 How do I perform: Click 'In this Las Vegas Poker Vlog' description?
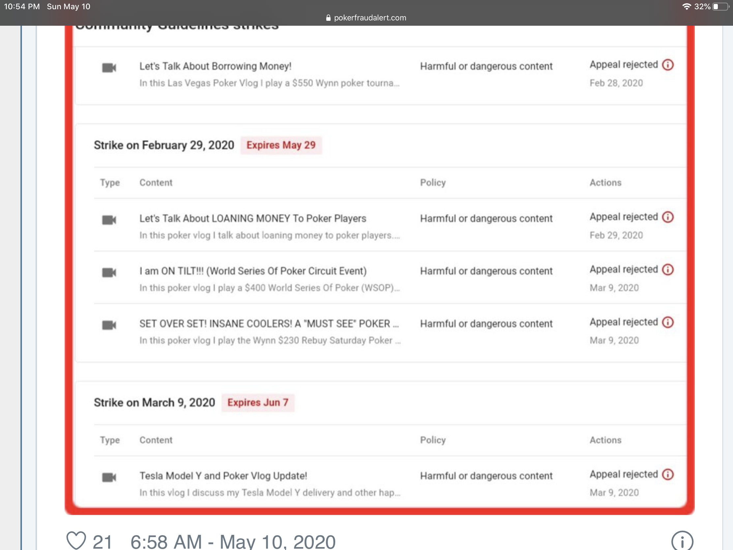(x=269, y=83)
